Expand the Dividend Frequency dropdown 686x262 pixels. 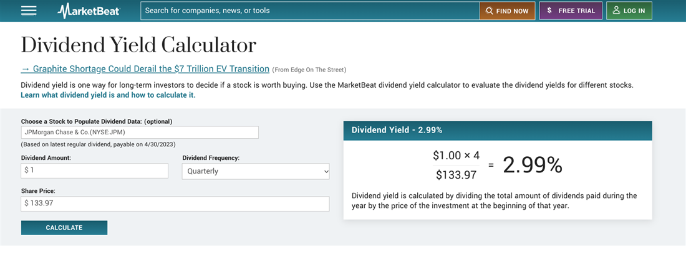pos(256,171)
